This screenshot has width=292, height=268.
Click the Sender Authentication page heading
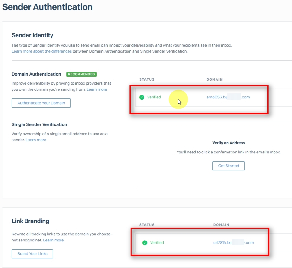coord(47,7)
